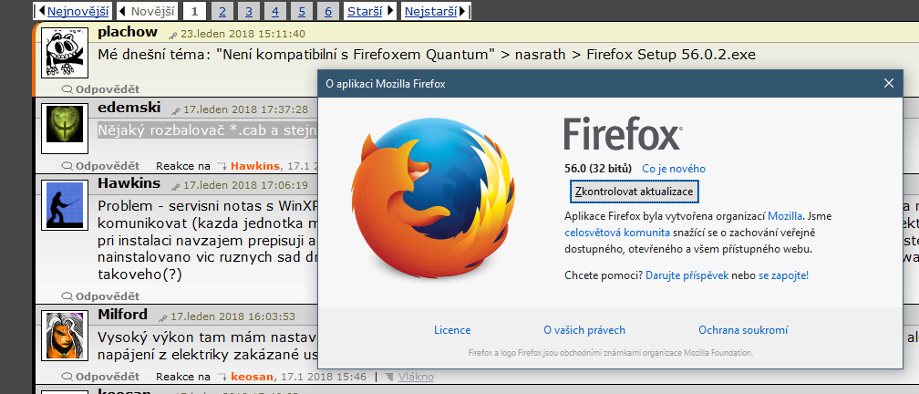
Task: Click timestamp 17.leden 2018 16:03:53
Action: point(232,316)
